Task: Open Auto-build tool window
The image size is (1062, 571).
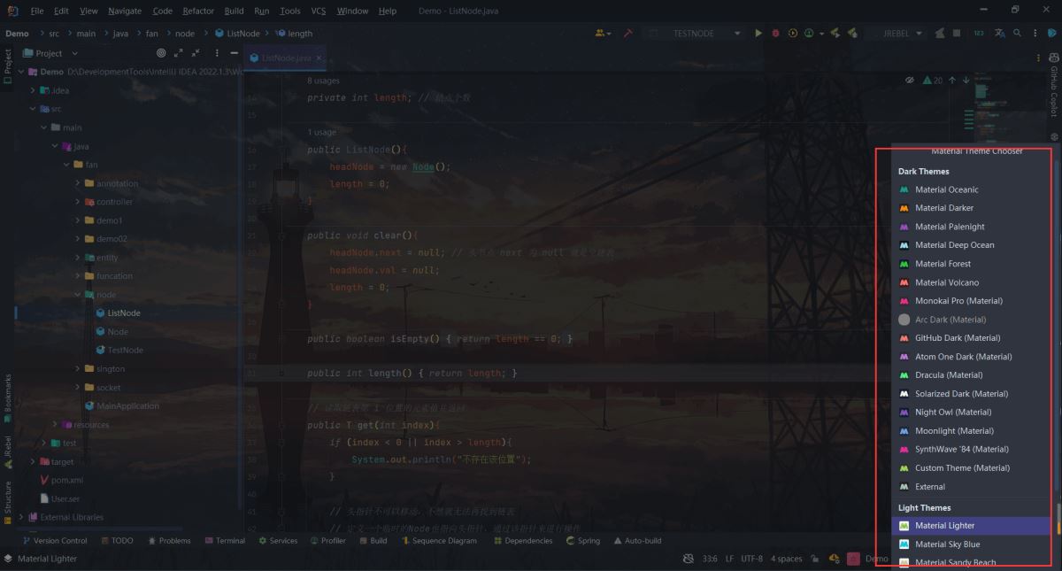Action: click(x=636, y=541)
